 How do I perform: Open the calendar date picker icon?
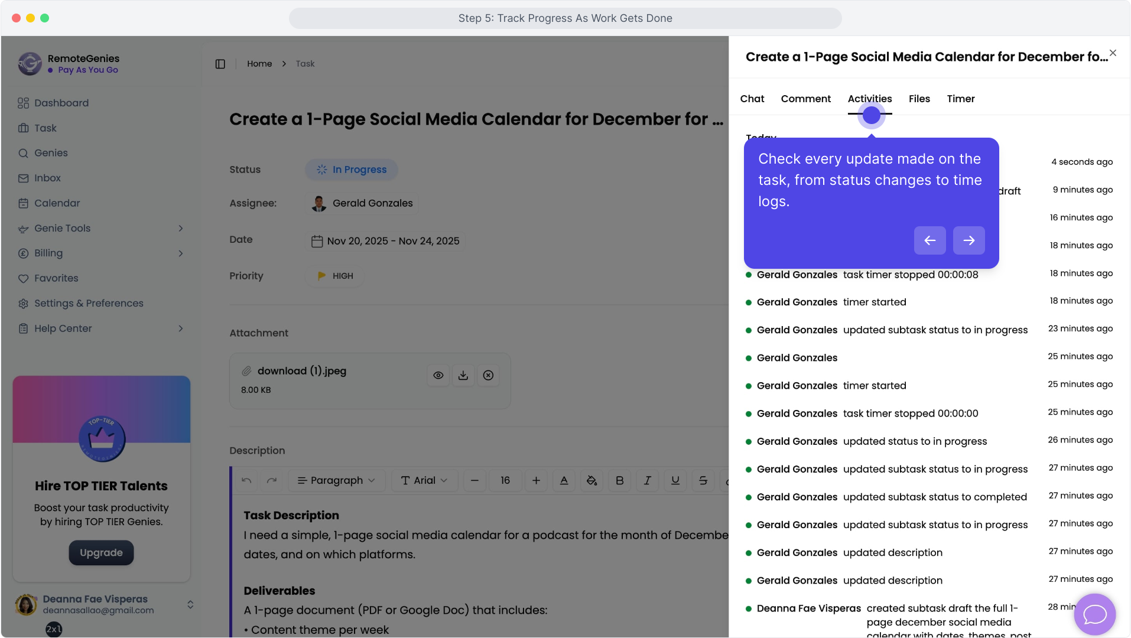[x=317, y=241]
